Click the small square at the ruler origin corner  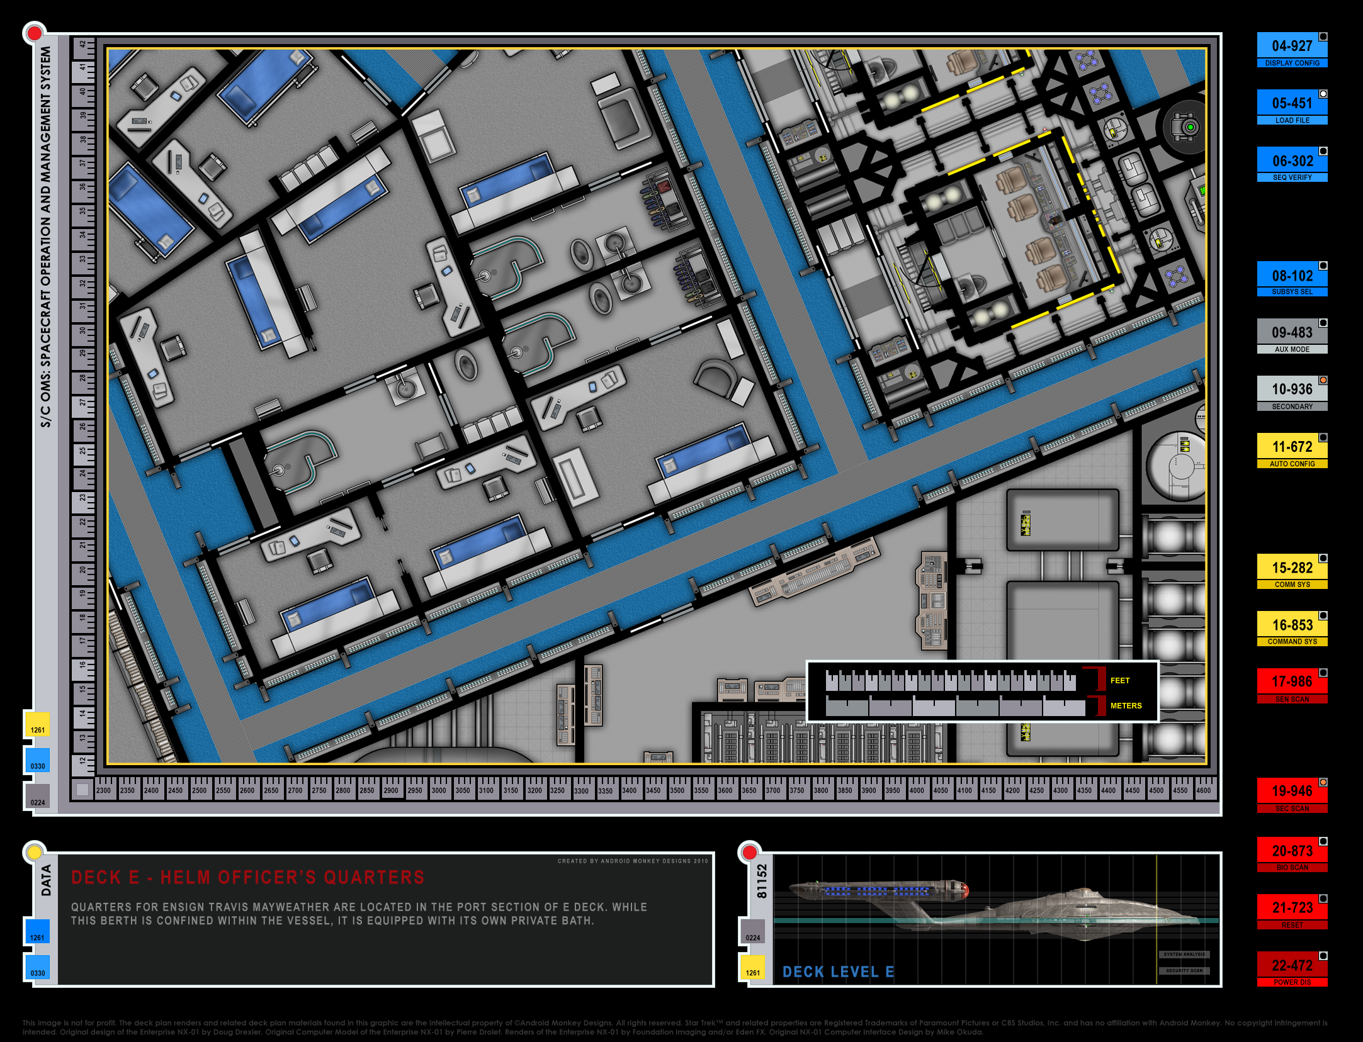point(82,789)
